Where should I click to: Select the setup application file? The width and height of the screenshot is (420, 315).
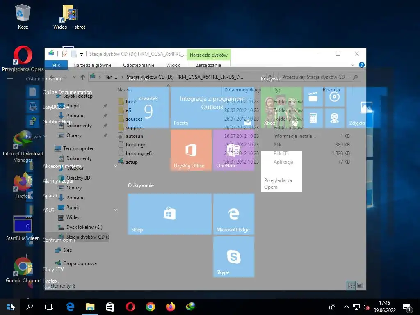pos(132,162)
